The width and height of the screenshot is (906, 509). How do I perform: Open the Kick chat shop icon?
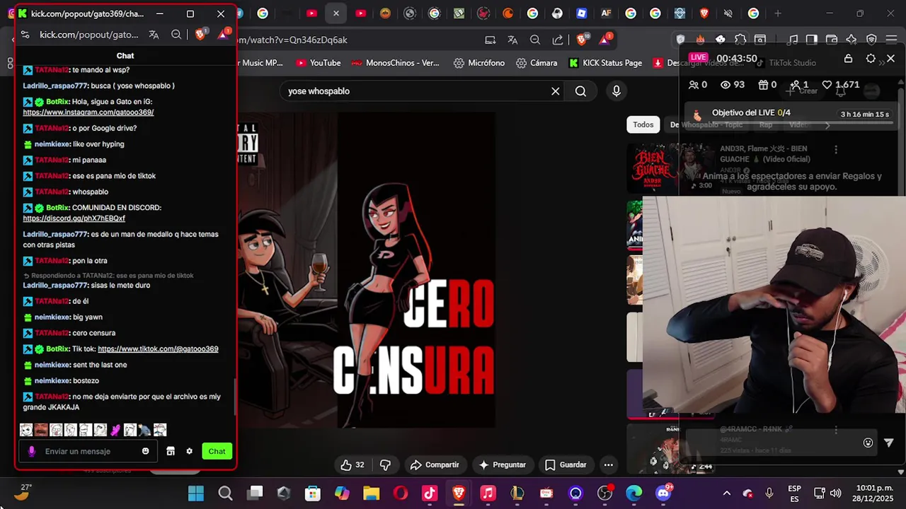171,451
